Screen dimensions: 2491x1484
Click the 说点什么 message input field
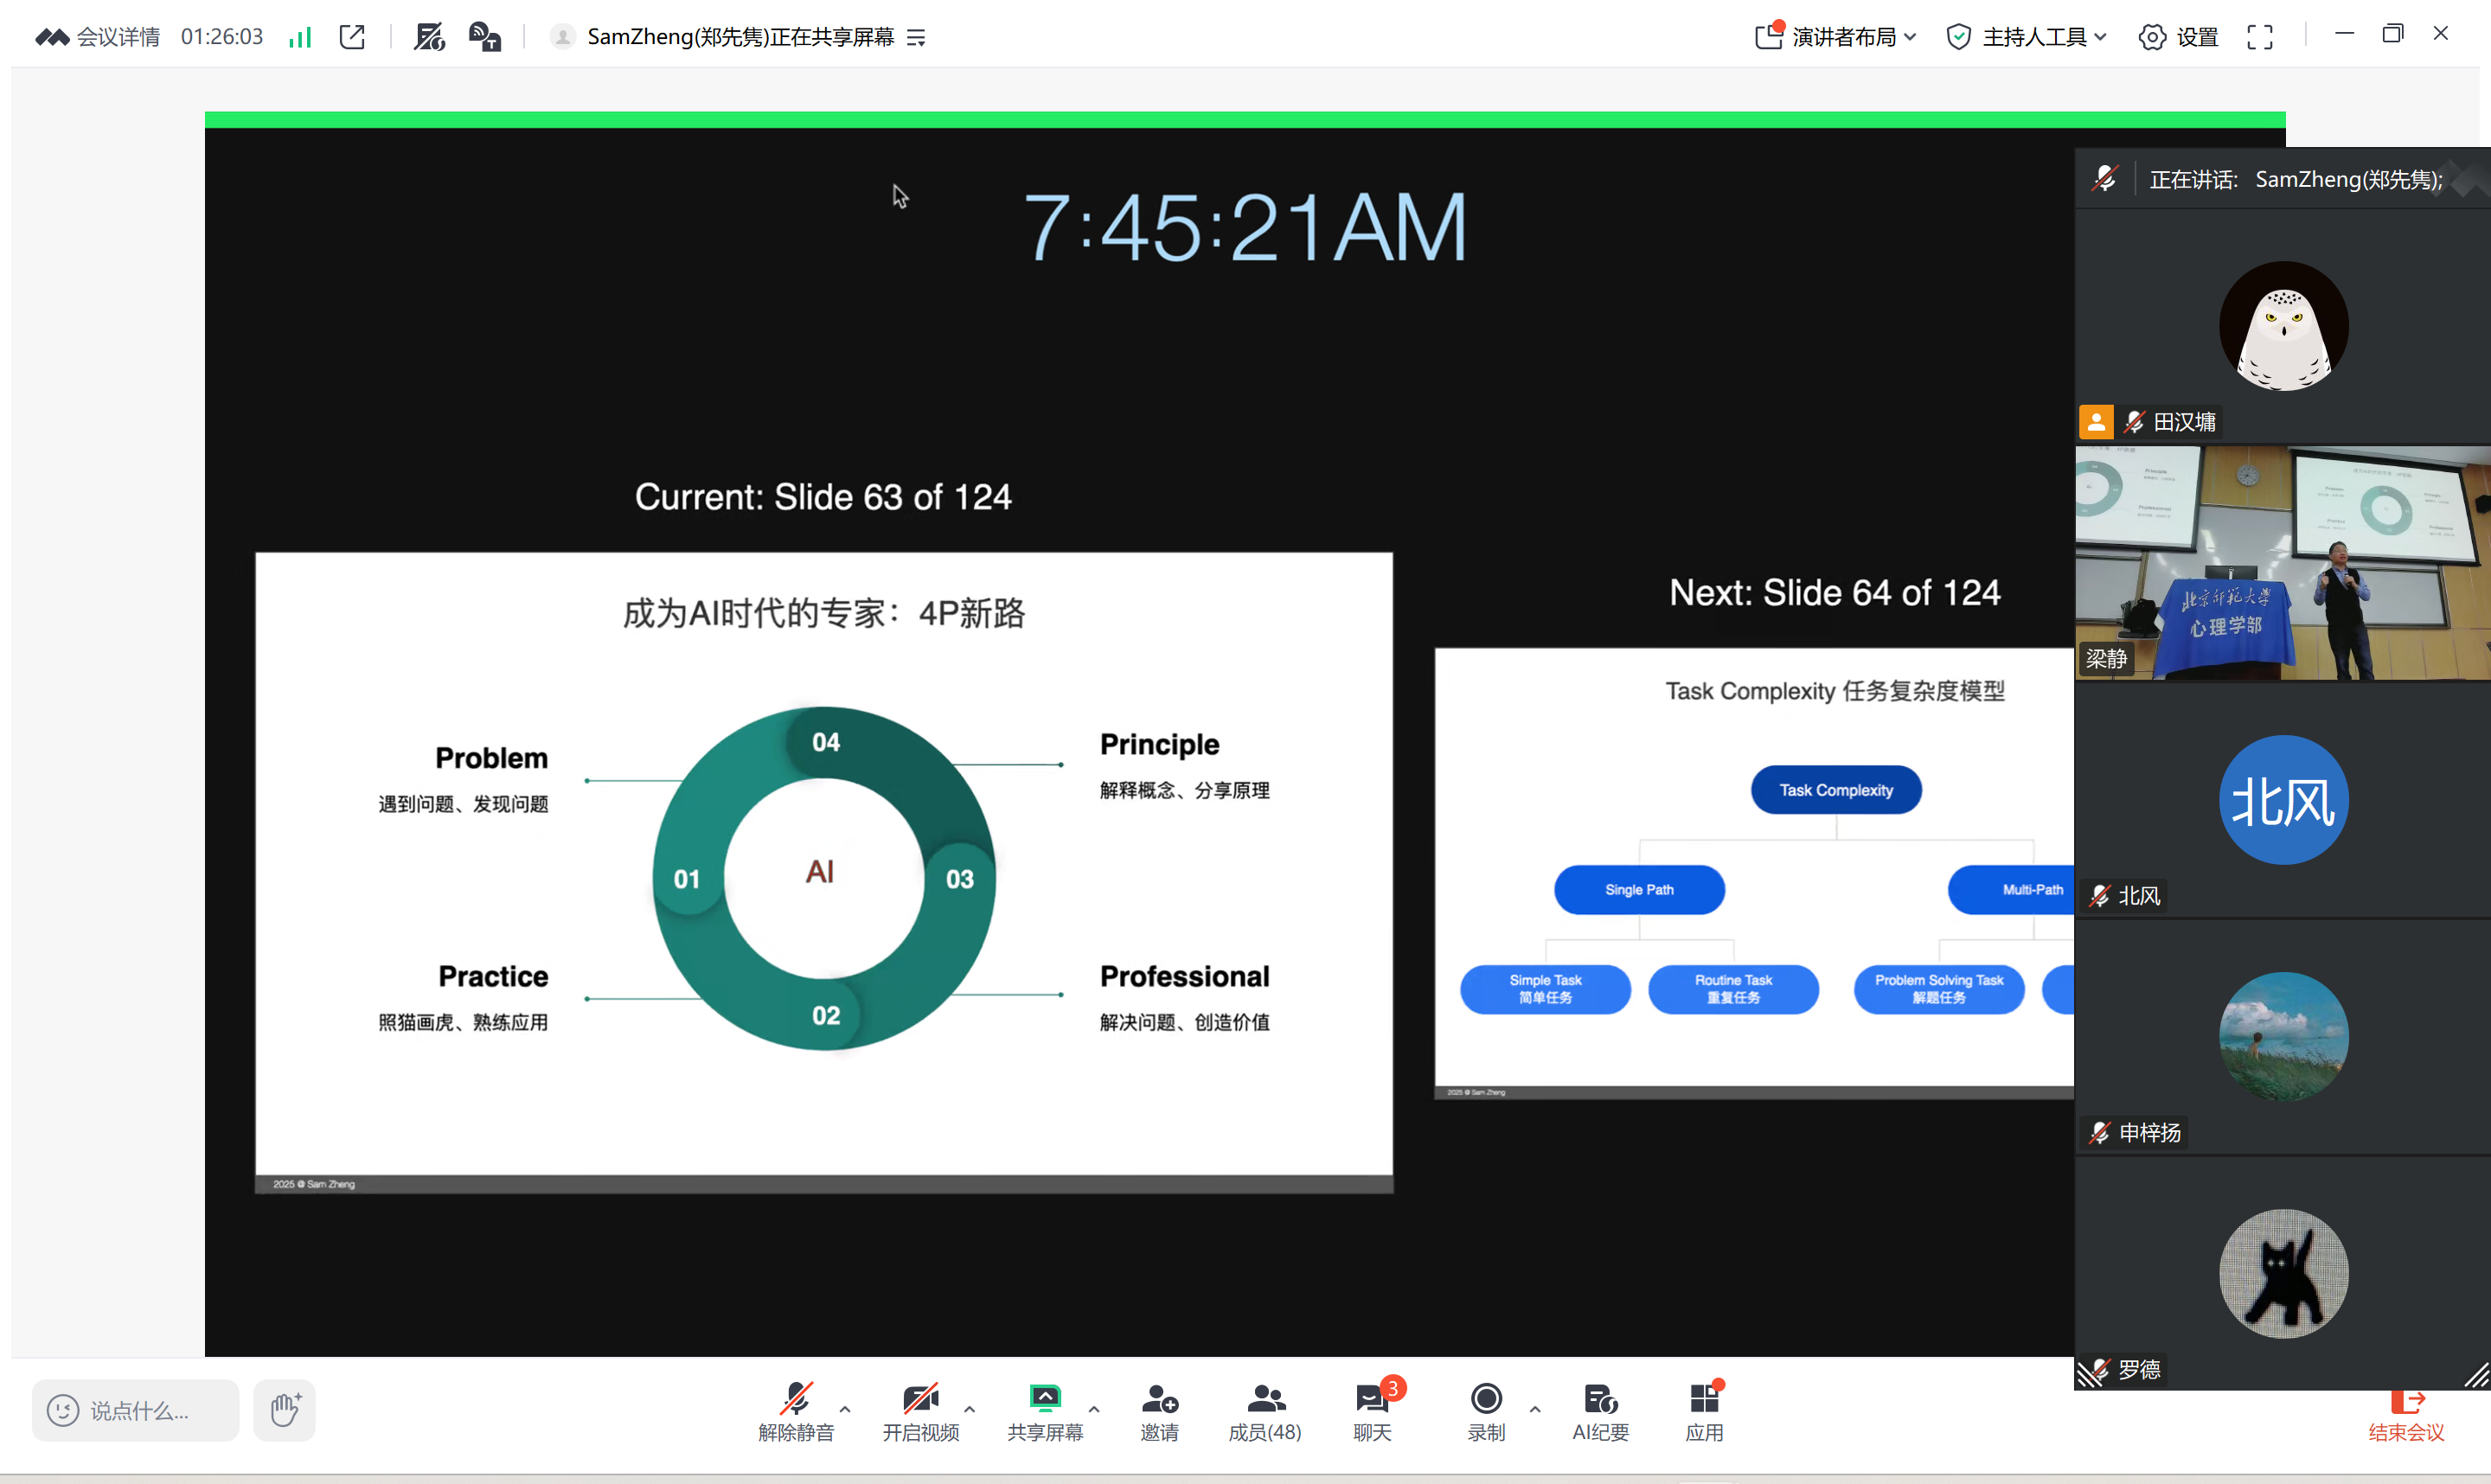[137, 1410]
